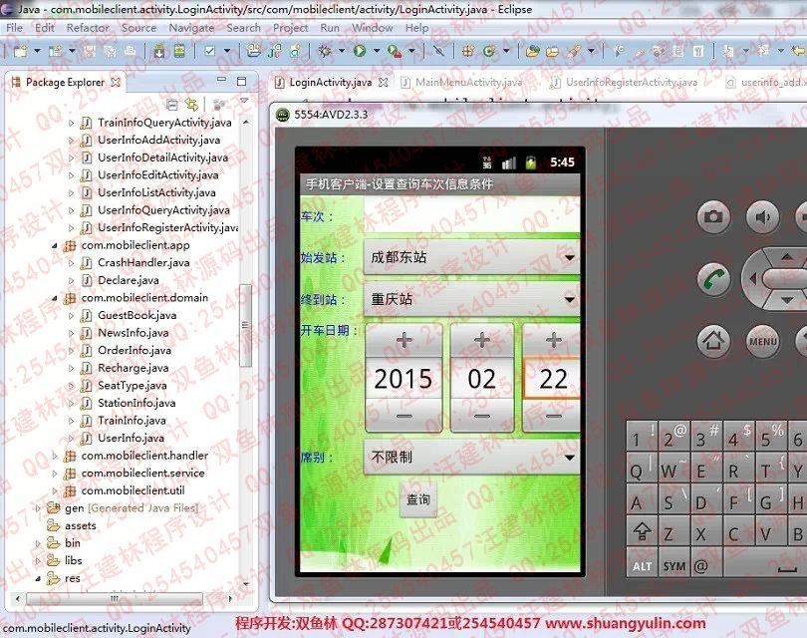Collapse the com.mobileclient.domain package
The width and height of the screenshot is (807, 638).
click(55, 298)
